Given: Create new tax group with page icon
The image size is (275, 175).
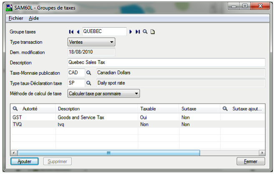Looking at the screenshot, I should tap(153, 32).
